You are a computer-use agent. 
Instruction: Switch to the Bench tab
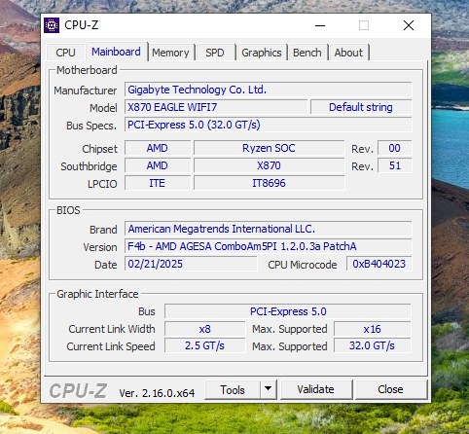coord(307,53)
